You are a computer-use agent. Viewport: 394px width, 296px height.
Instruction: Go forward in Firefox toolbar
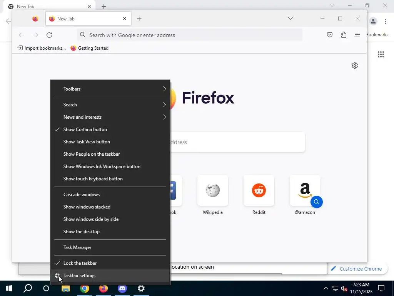point(35,35)
